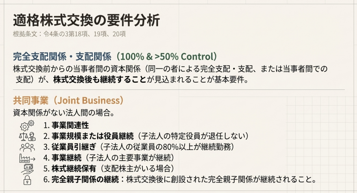The height and width of the screenshot is (193, 357).
Task: Click list item 6. 完全親子関係の継続
Action: pyautogui.click(x=180, y=180)
